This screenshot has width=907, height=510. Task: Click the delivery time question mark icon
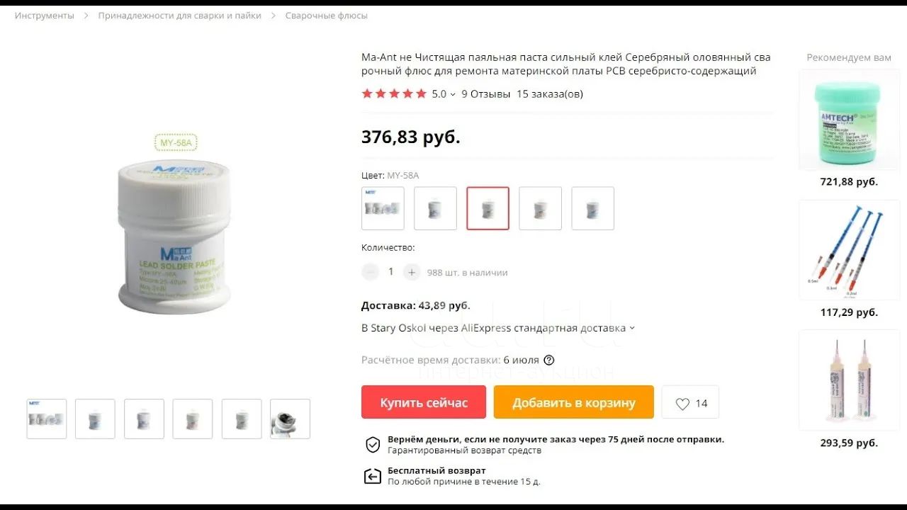click(x=549, y=360)
